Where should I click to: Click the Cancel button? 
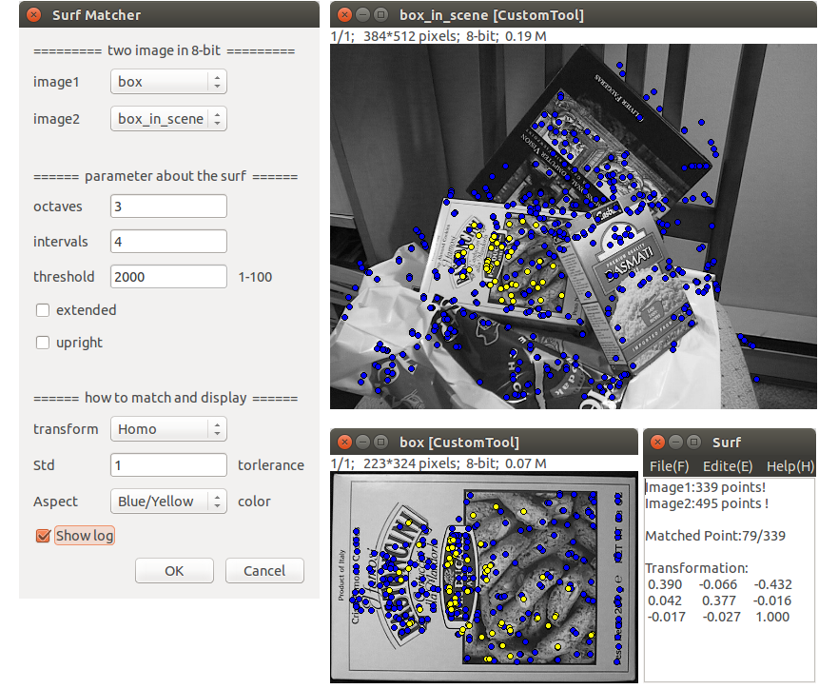coord(264,571)
